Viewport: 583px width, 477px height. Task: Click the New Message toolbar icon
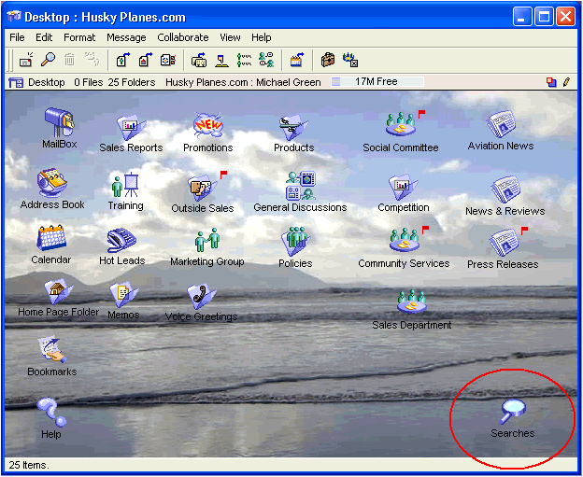point(26,61)
